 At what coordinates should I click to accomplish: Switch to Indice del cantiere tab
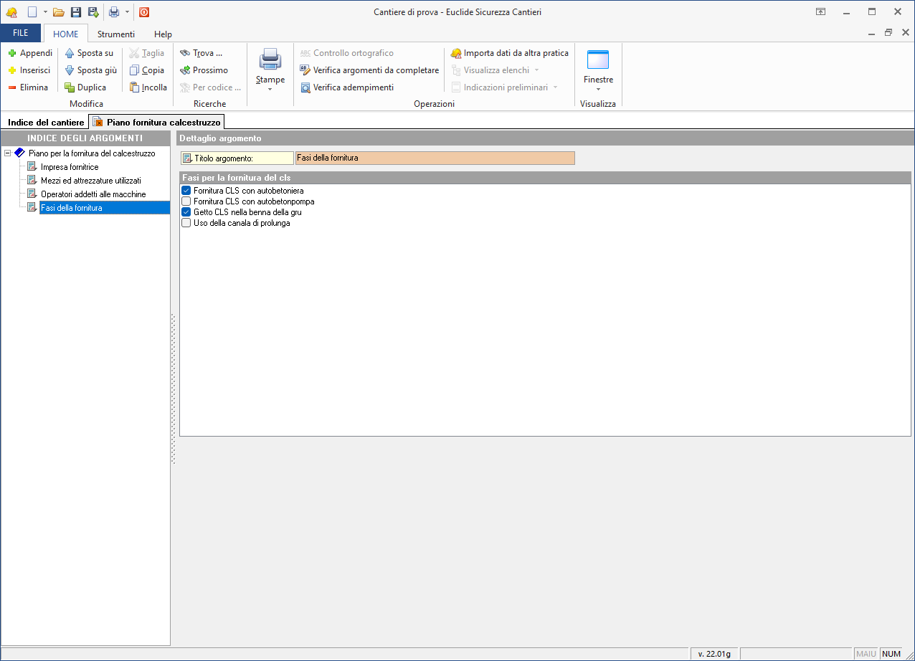46,123
